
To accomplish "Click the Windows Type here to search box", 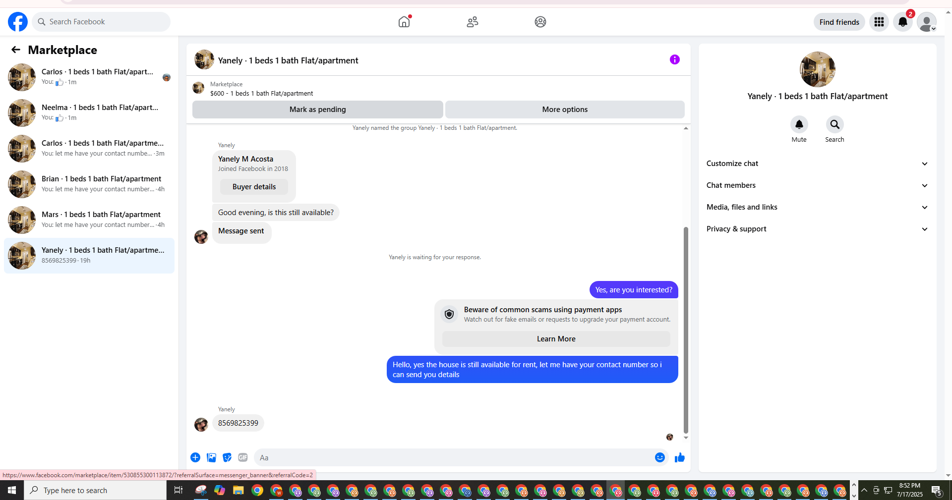I will (x=95, y=490).
